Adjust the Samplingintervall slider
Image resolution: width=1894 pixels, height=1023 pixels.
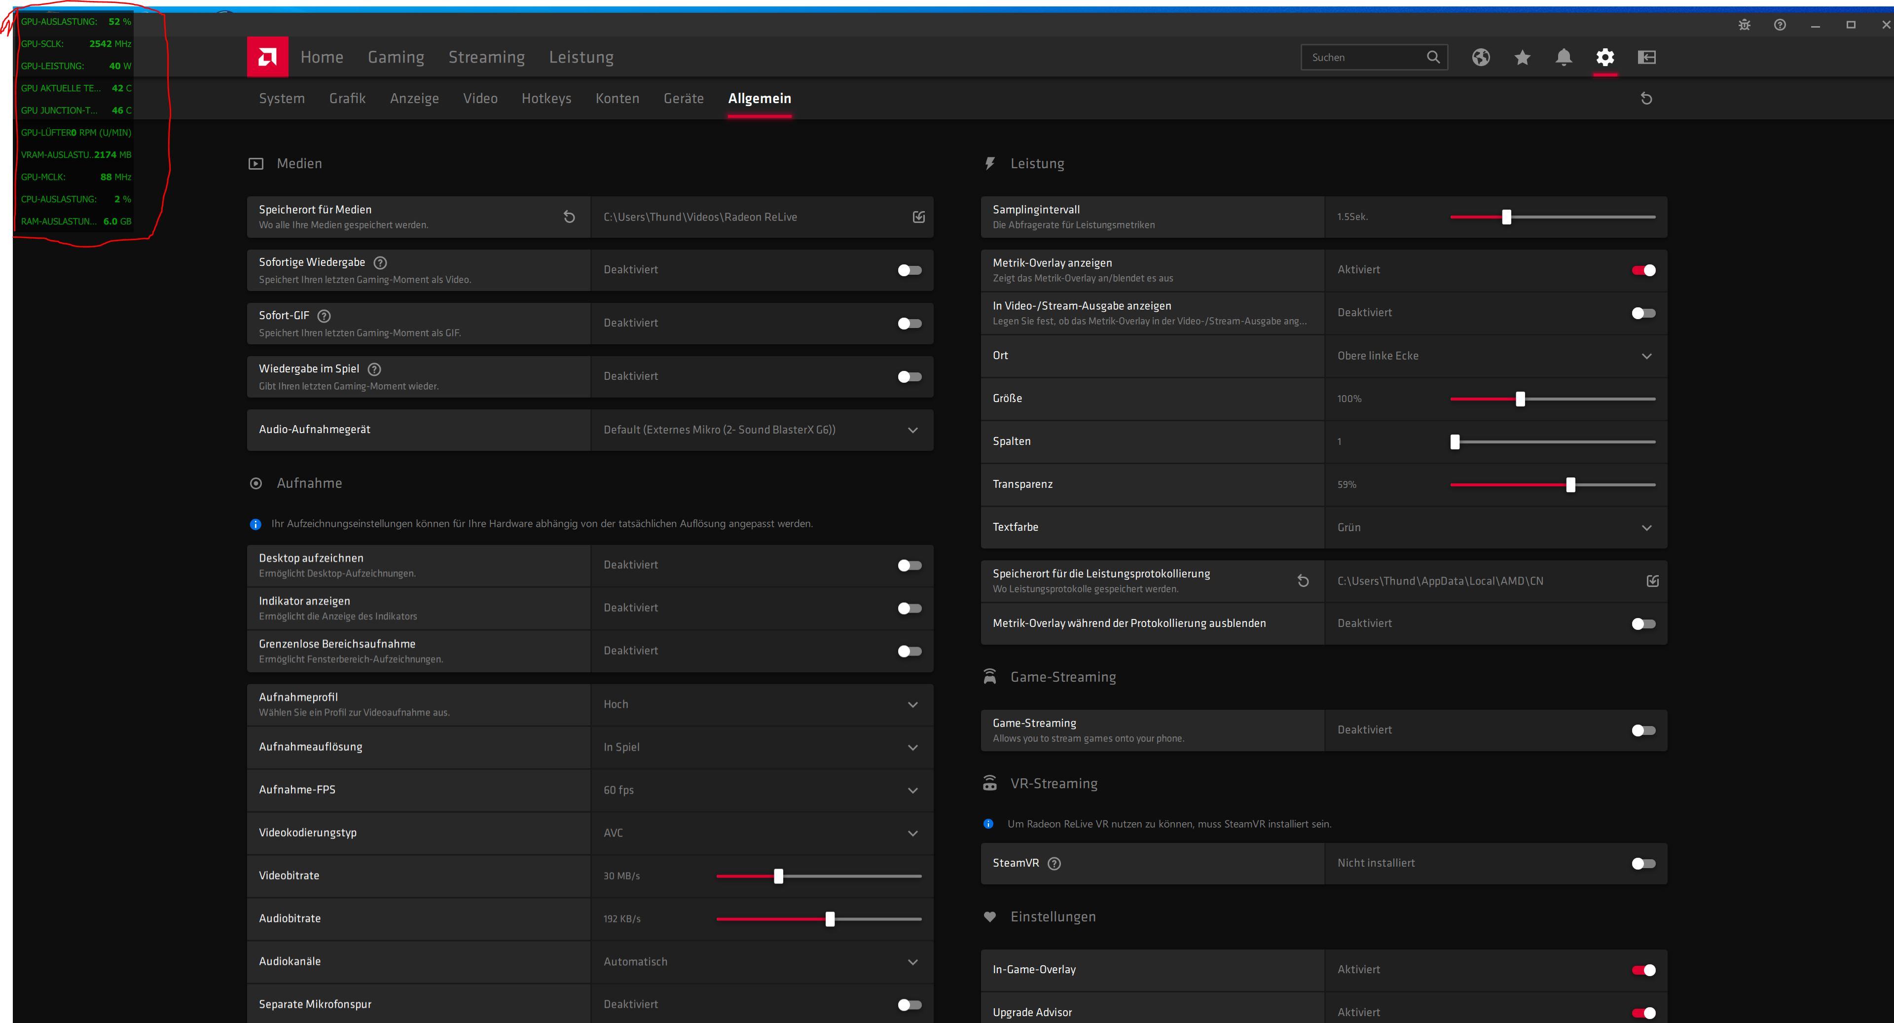click(x=1506, y=217)
